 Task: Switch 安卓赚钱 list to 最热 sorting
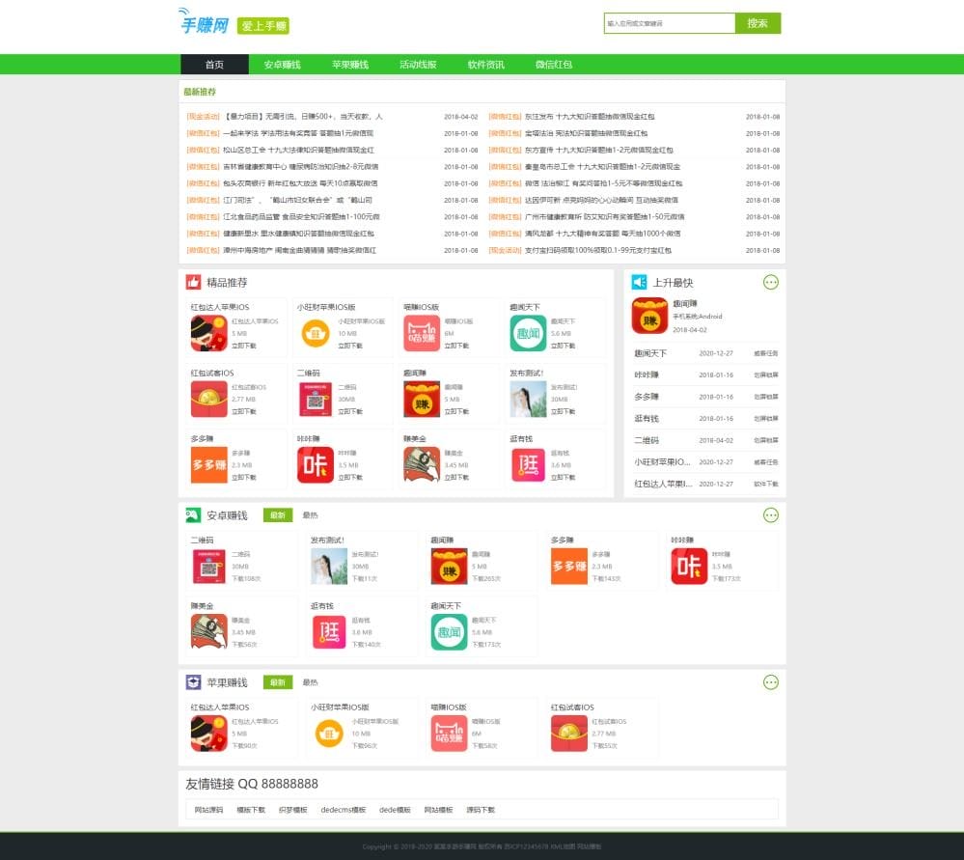pyautogui.click(x=310, y=515)
